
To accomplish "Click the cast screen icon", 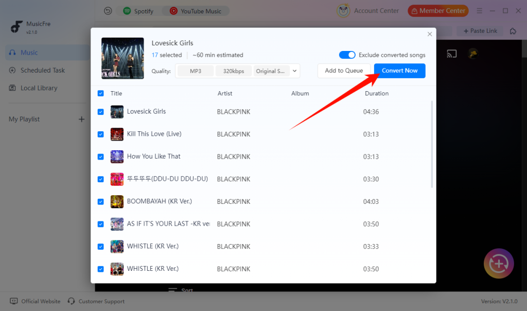I will pyautogui.click(x=452, y=54).
